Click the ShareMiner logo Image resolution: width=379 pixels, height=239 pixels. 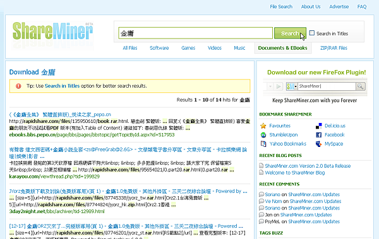pos(52,31)
